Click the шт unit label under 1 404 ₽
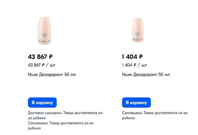Viewport: 198px width, 135px height. pyautogui.click(x=144, y=65)
